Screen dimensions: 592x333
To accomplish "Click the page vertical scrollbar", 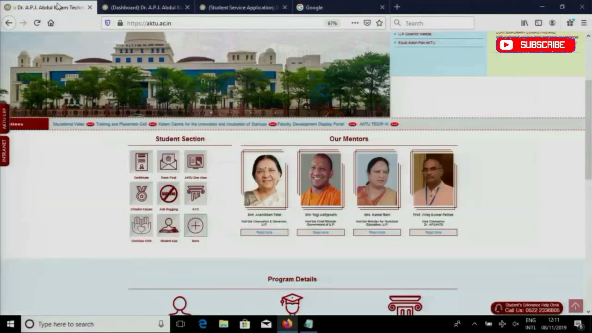I will point(588,129).
